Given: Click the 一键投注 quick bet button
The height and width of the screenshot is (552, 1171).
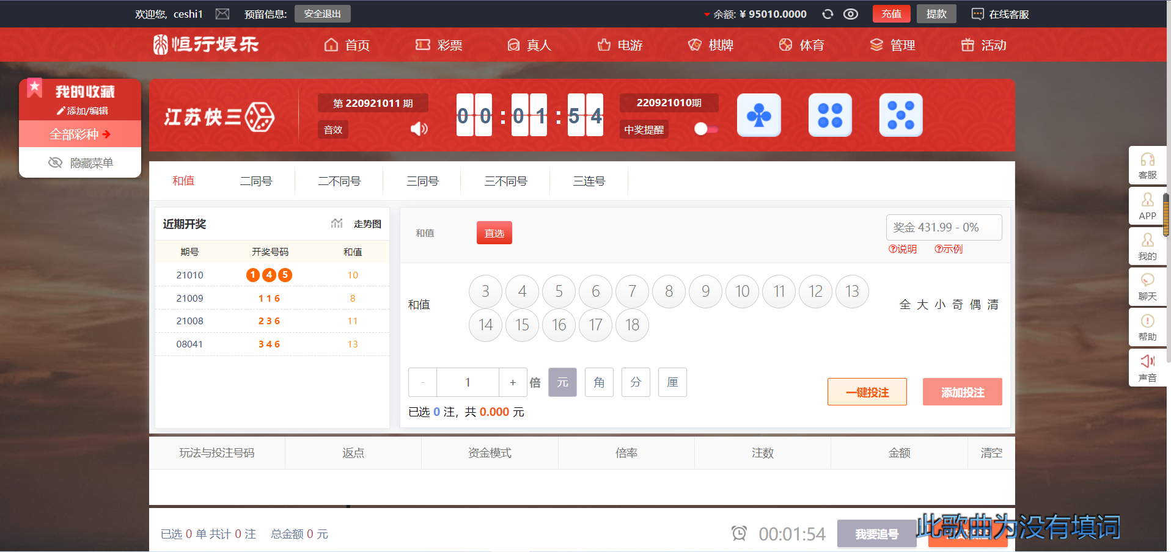Looking at the screenshot, I should [867, 392].
